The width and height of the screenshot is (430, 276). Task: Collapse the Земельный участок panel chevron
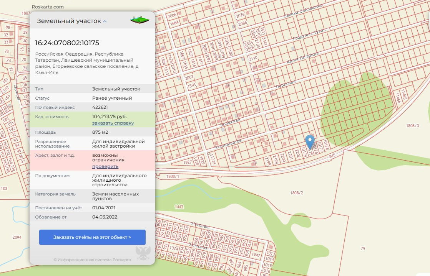click(x=105, y=21)
